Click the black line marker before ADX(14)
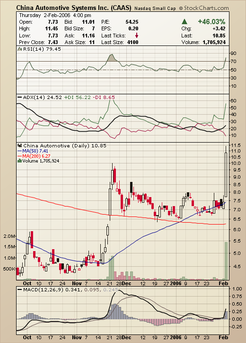The height and width of the screenshot is (343, 246). click(x=20, y=97)
